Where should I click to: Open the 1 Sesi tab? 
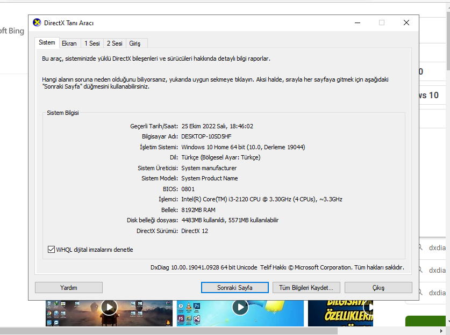[92, 43]
